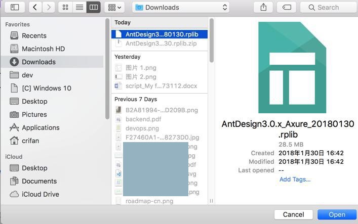Select roadmap-cn.png file

coord(160,201)
